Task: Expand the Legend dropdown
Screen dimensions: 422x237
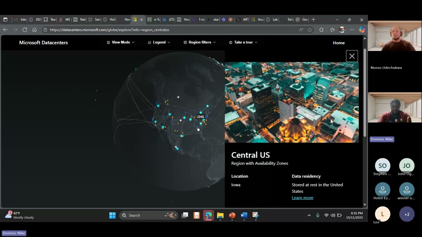Action: [x=159, y=42]
